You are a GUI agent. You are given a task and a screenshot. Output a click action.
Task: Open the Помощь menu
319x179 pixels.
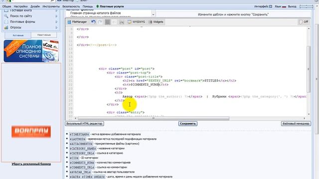[88, 6]
